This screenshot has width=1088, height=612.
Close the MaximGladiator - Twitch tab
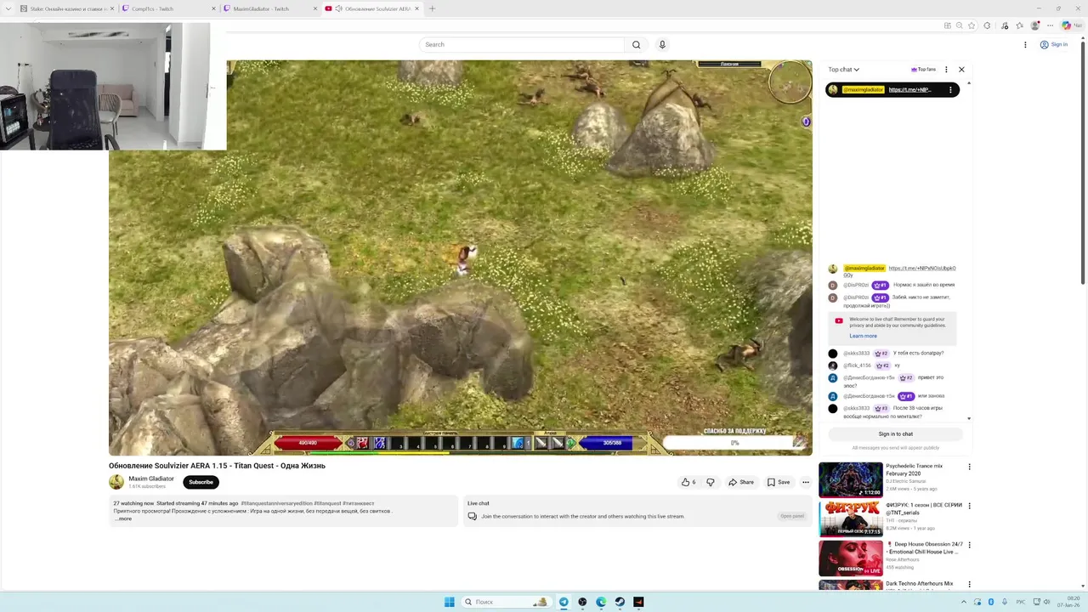click(315, 8)
